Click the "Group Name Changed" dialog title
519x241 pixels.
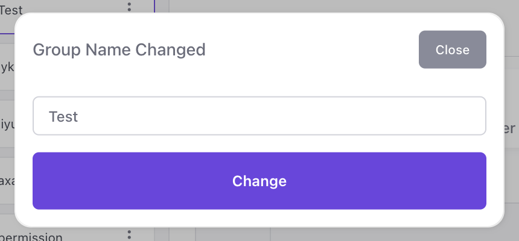click(119, 49)
